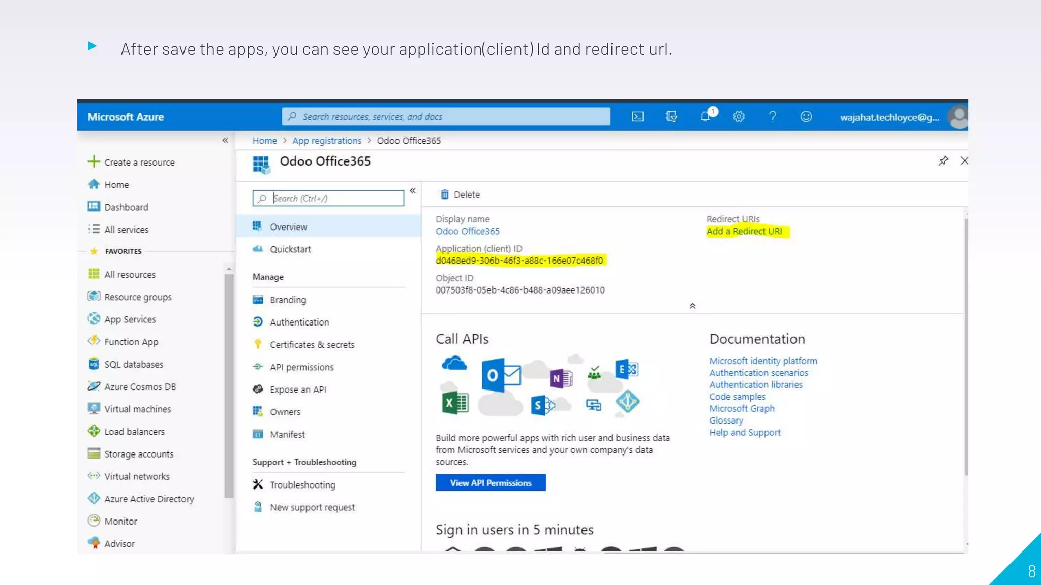Open SQL databases
Viewport: 1041px width, 585px height.
(126, 364)
